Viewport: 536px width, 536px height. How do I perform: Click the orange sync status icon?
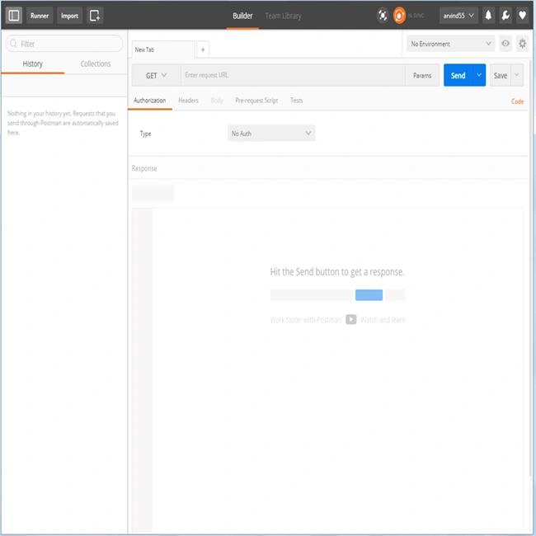[x=399, y=16]
